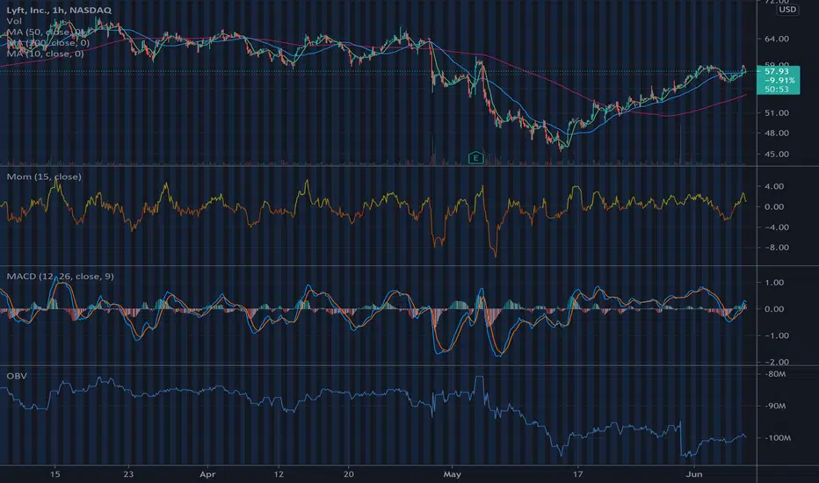Viewport: 819px width, 483px height.
Task: Click date label 15 on time axis
Action: [x=54, y=474]
